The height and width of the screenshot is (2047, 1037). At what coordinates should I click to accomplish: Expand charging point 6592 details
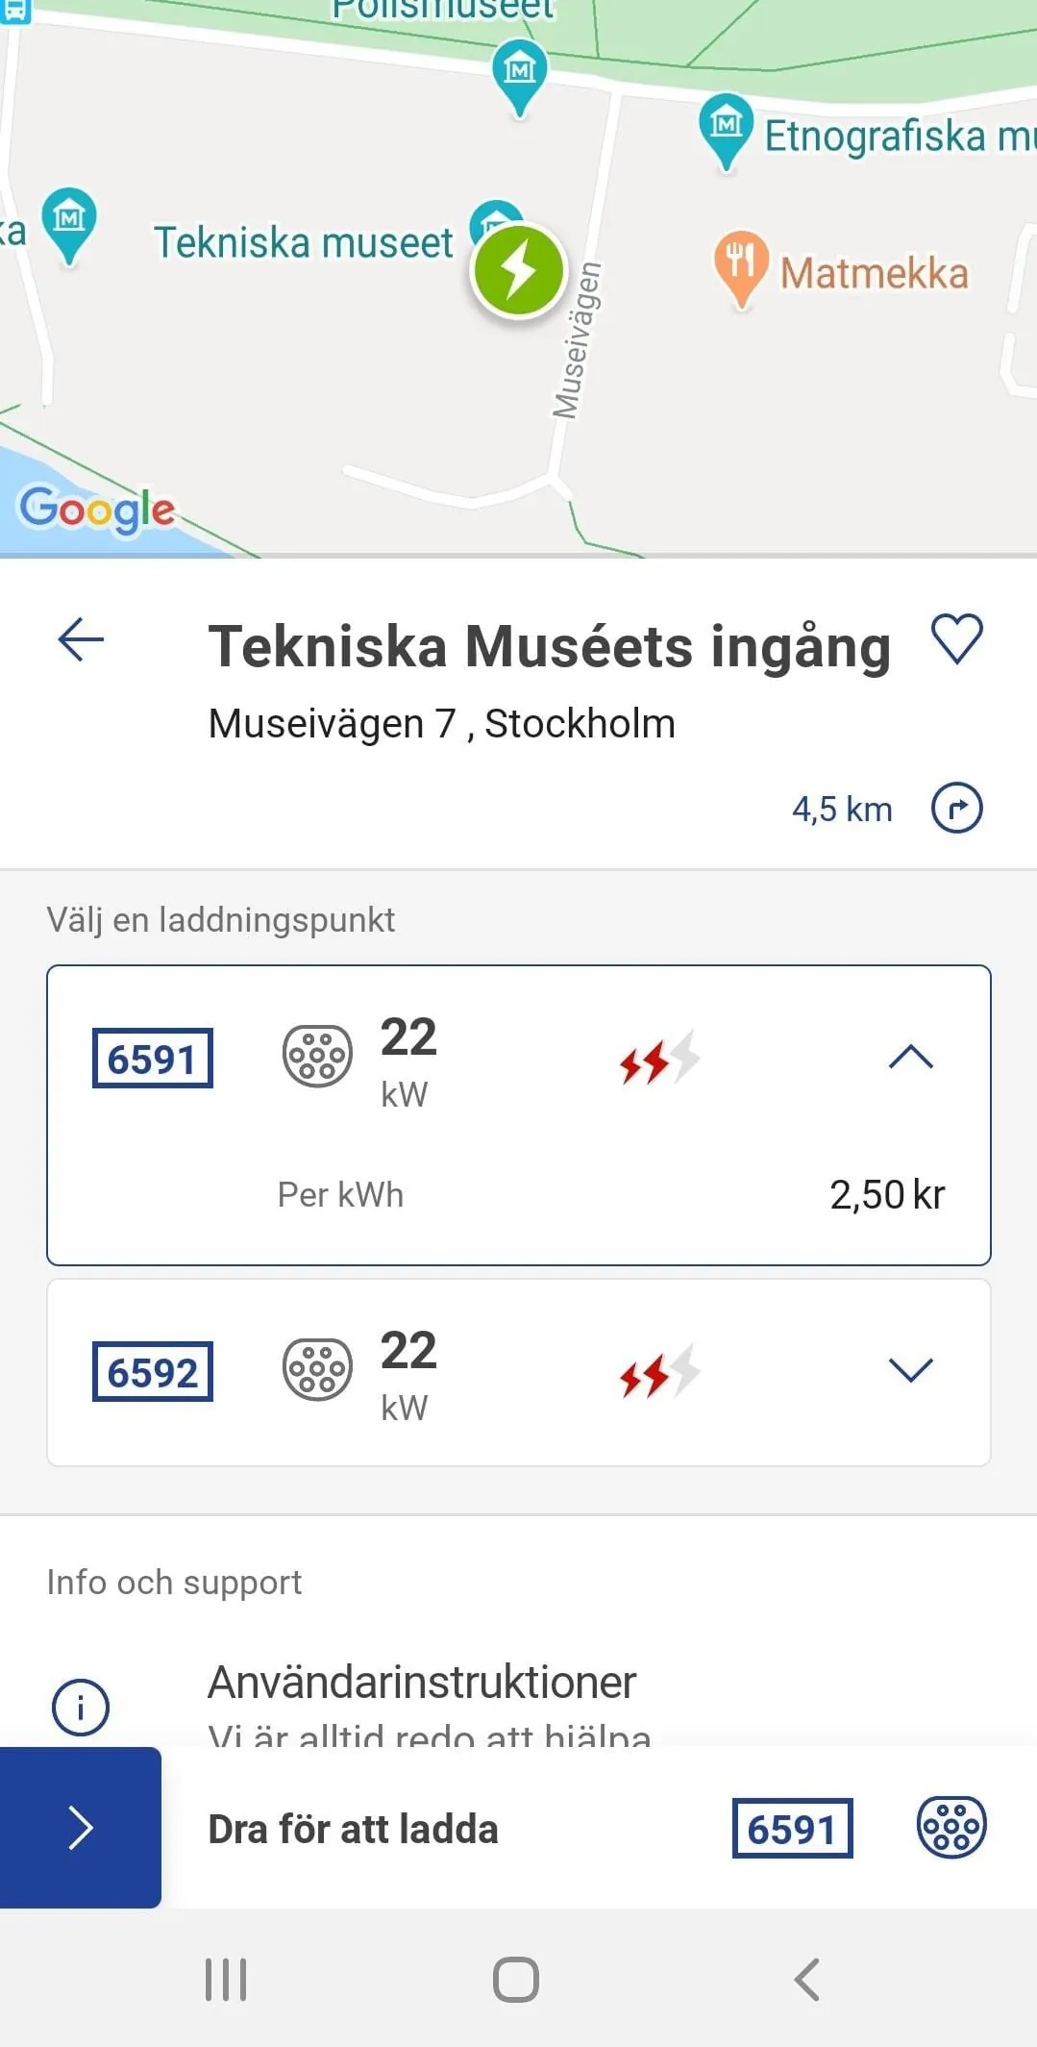coord(910,1370)
